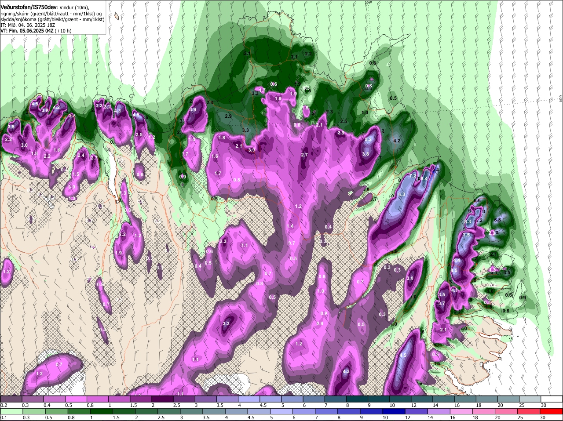The image size is (563, 421).
Task: Select the palest green 0.1–0.3 rain legend swatch
Action: click(11, 412)
